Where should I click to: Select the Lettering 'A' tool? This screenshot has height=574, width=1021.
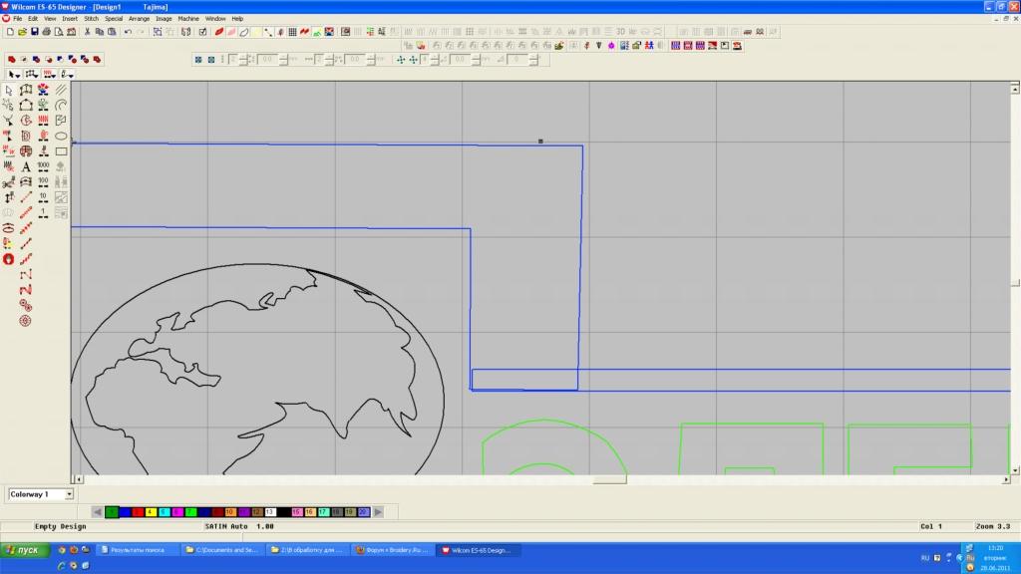(26, 166)
